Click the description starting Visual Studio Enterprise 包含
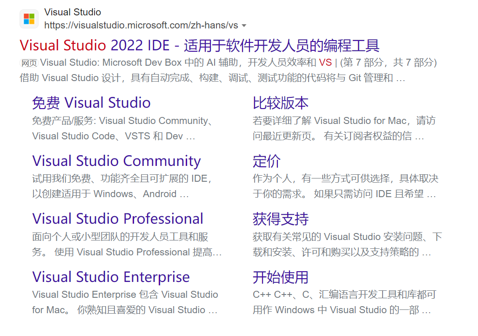This screenshot has height=336, width=478. tap(125, 302)
